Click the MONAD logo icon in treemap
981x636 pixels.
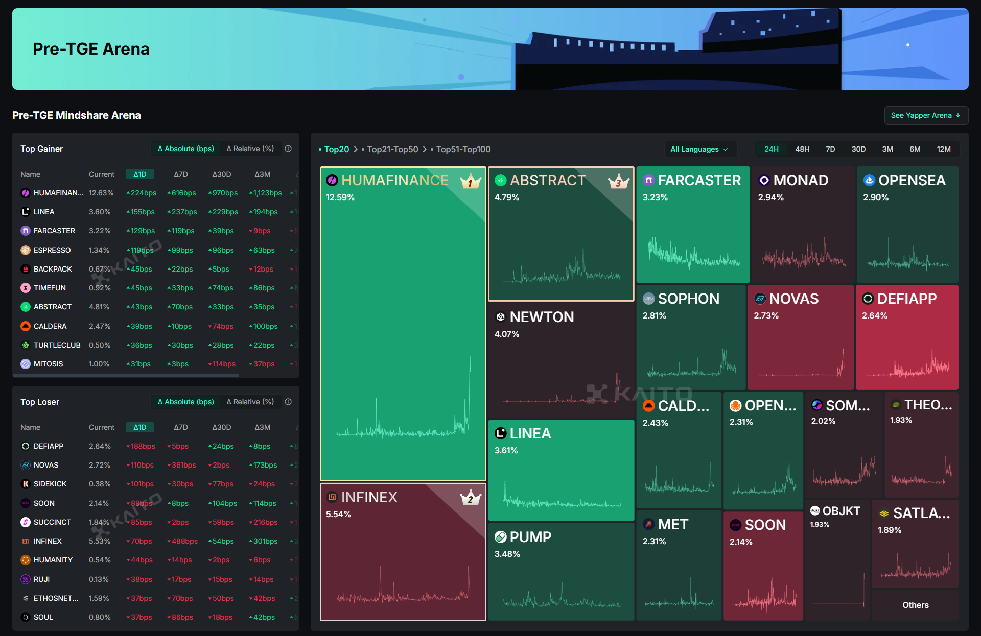point(764,180)
